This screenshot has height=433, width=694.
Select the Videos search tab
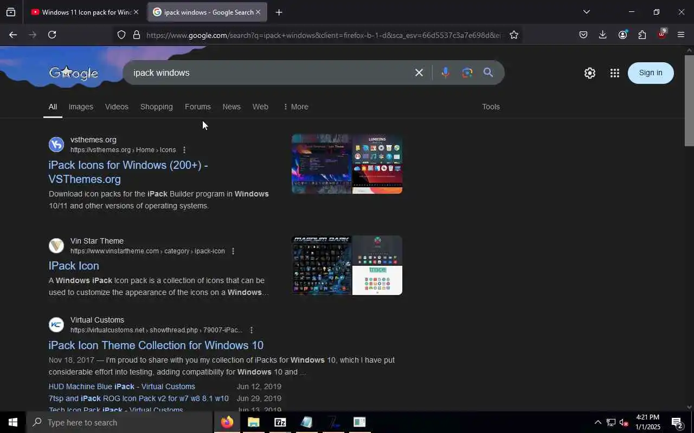pyautogui.click(x=117, y=107)
